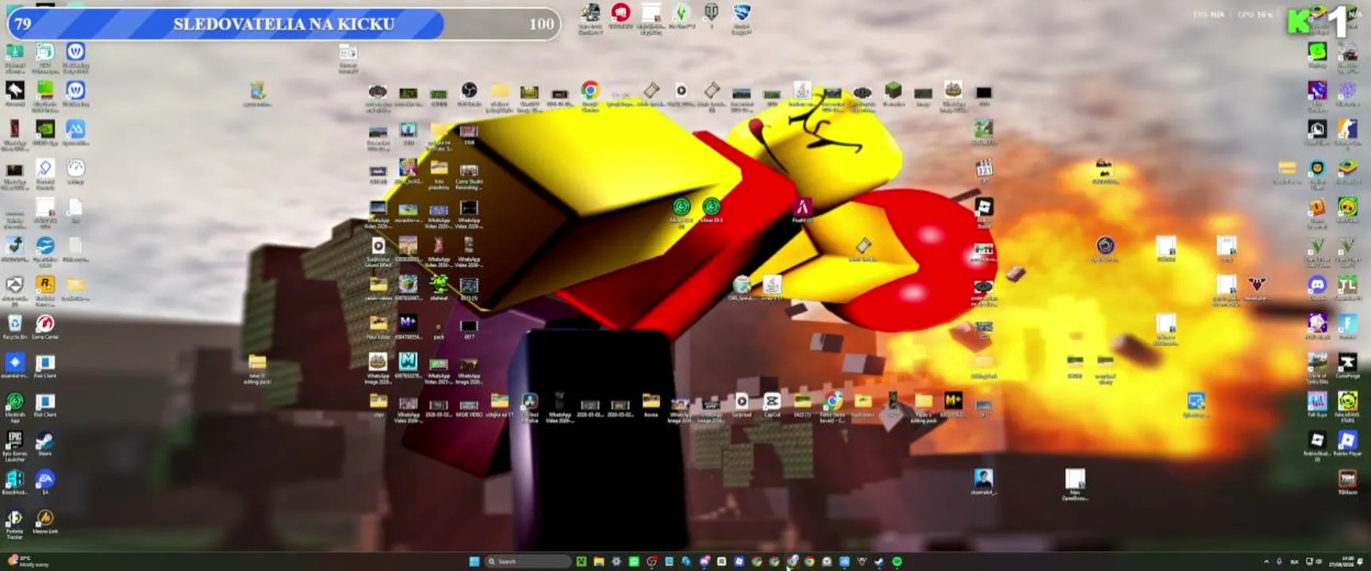Screen dimensions: 1371x571
Task: Launch the Fortnite Tracker desktop shortcut
Action: [14, 523]
